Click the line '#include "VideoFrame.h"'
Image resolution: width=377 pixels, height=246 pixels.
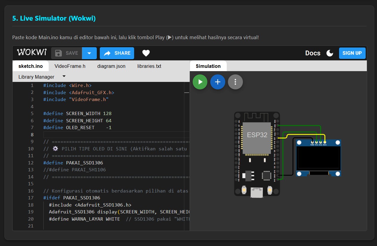coord(76,99)
